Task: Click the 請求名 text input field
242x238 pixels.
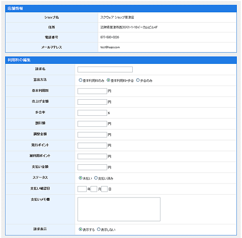Action: point(105,69)
